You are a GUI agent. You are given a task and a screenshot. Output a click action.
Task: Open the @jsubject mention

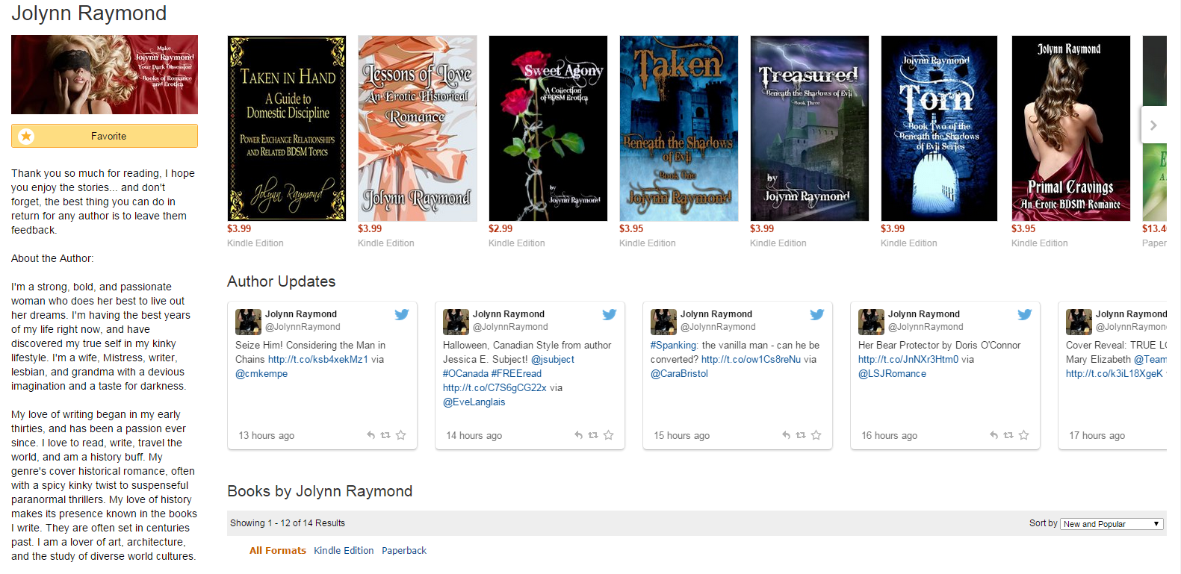click(553, 359)
